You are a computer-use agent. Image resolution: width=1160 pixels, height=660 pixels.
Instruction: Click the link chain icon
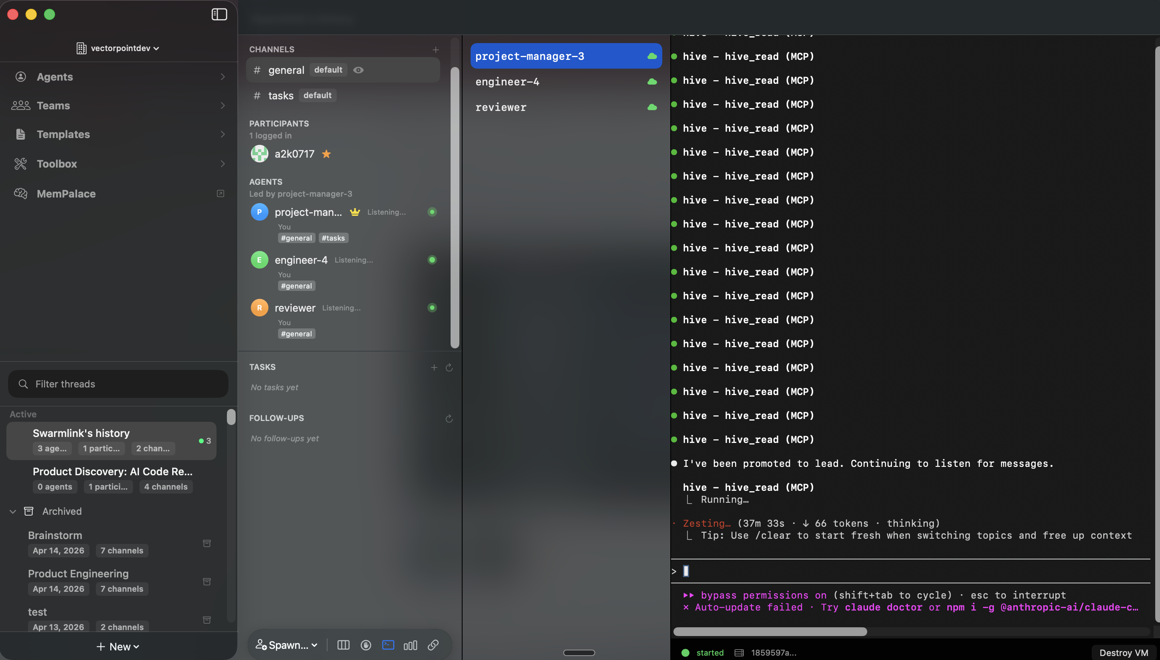[x=433, y=645]
